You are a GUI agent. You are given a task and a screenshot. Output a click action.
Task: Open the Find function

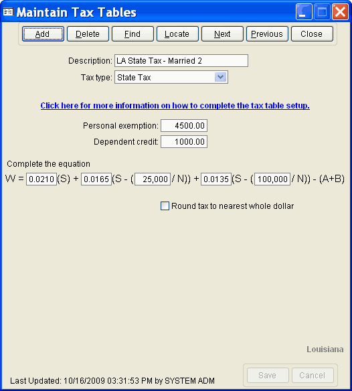tap(133, 34)
